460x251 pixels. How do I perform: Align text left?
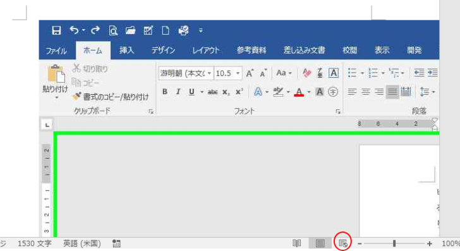[352, 92]
